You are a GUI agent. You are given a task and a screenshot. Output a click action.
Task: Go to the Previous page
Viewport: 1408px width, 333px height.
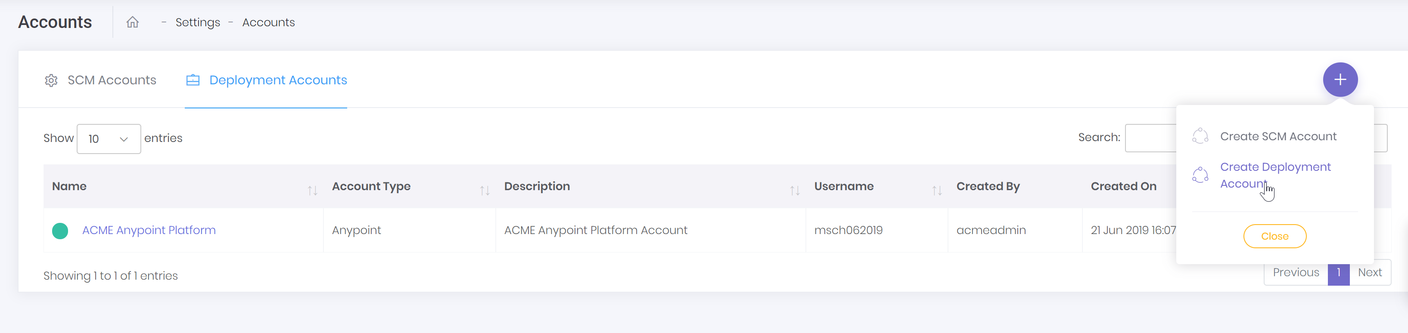click(x=1296, y=272)
